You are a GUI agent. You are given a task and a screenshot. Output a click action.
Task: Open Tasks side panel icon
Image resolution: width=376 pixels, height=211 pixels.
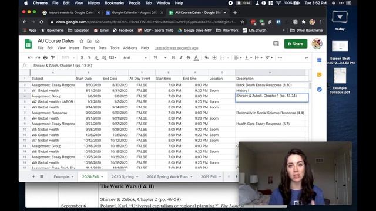pyautogui.click(x=319, y=90)
